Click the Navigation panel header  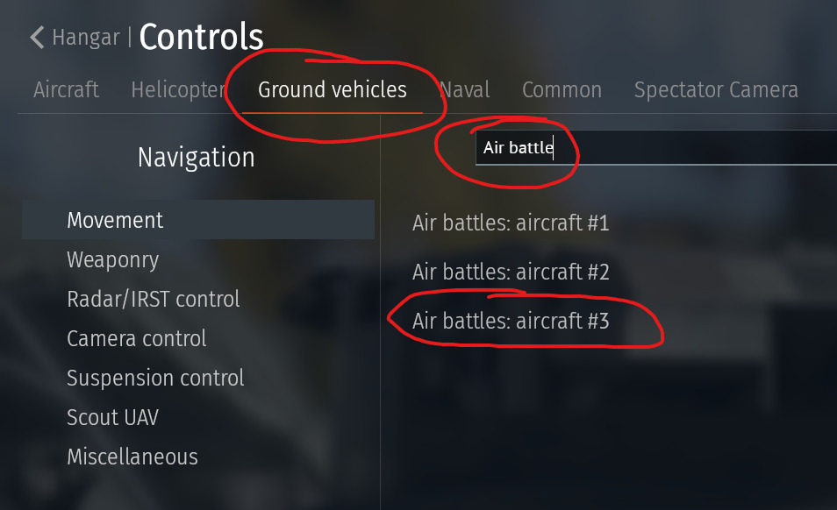tap(196, 158)
